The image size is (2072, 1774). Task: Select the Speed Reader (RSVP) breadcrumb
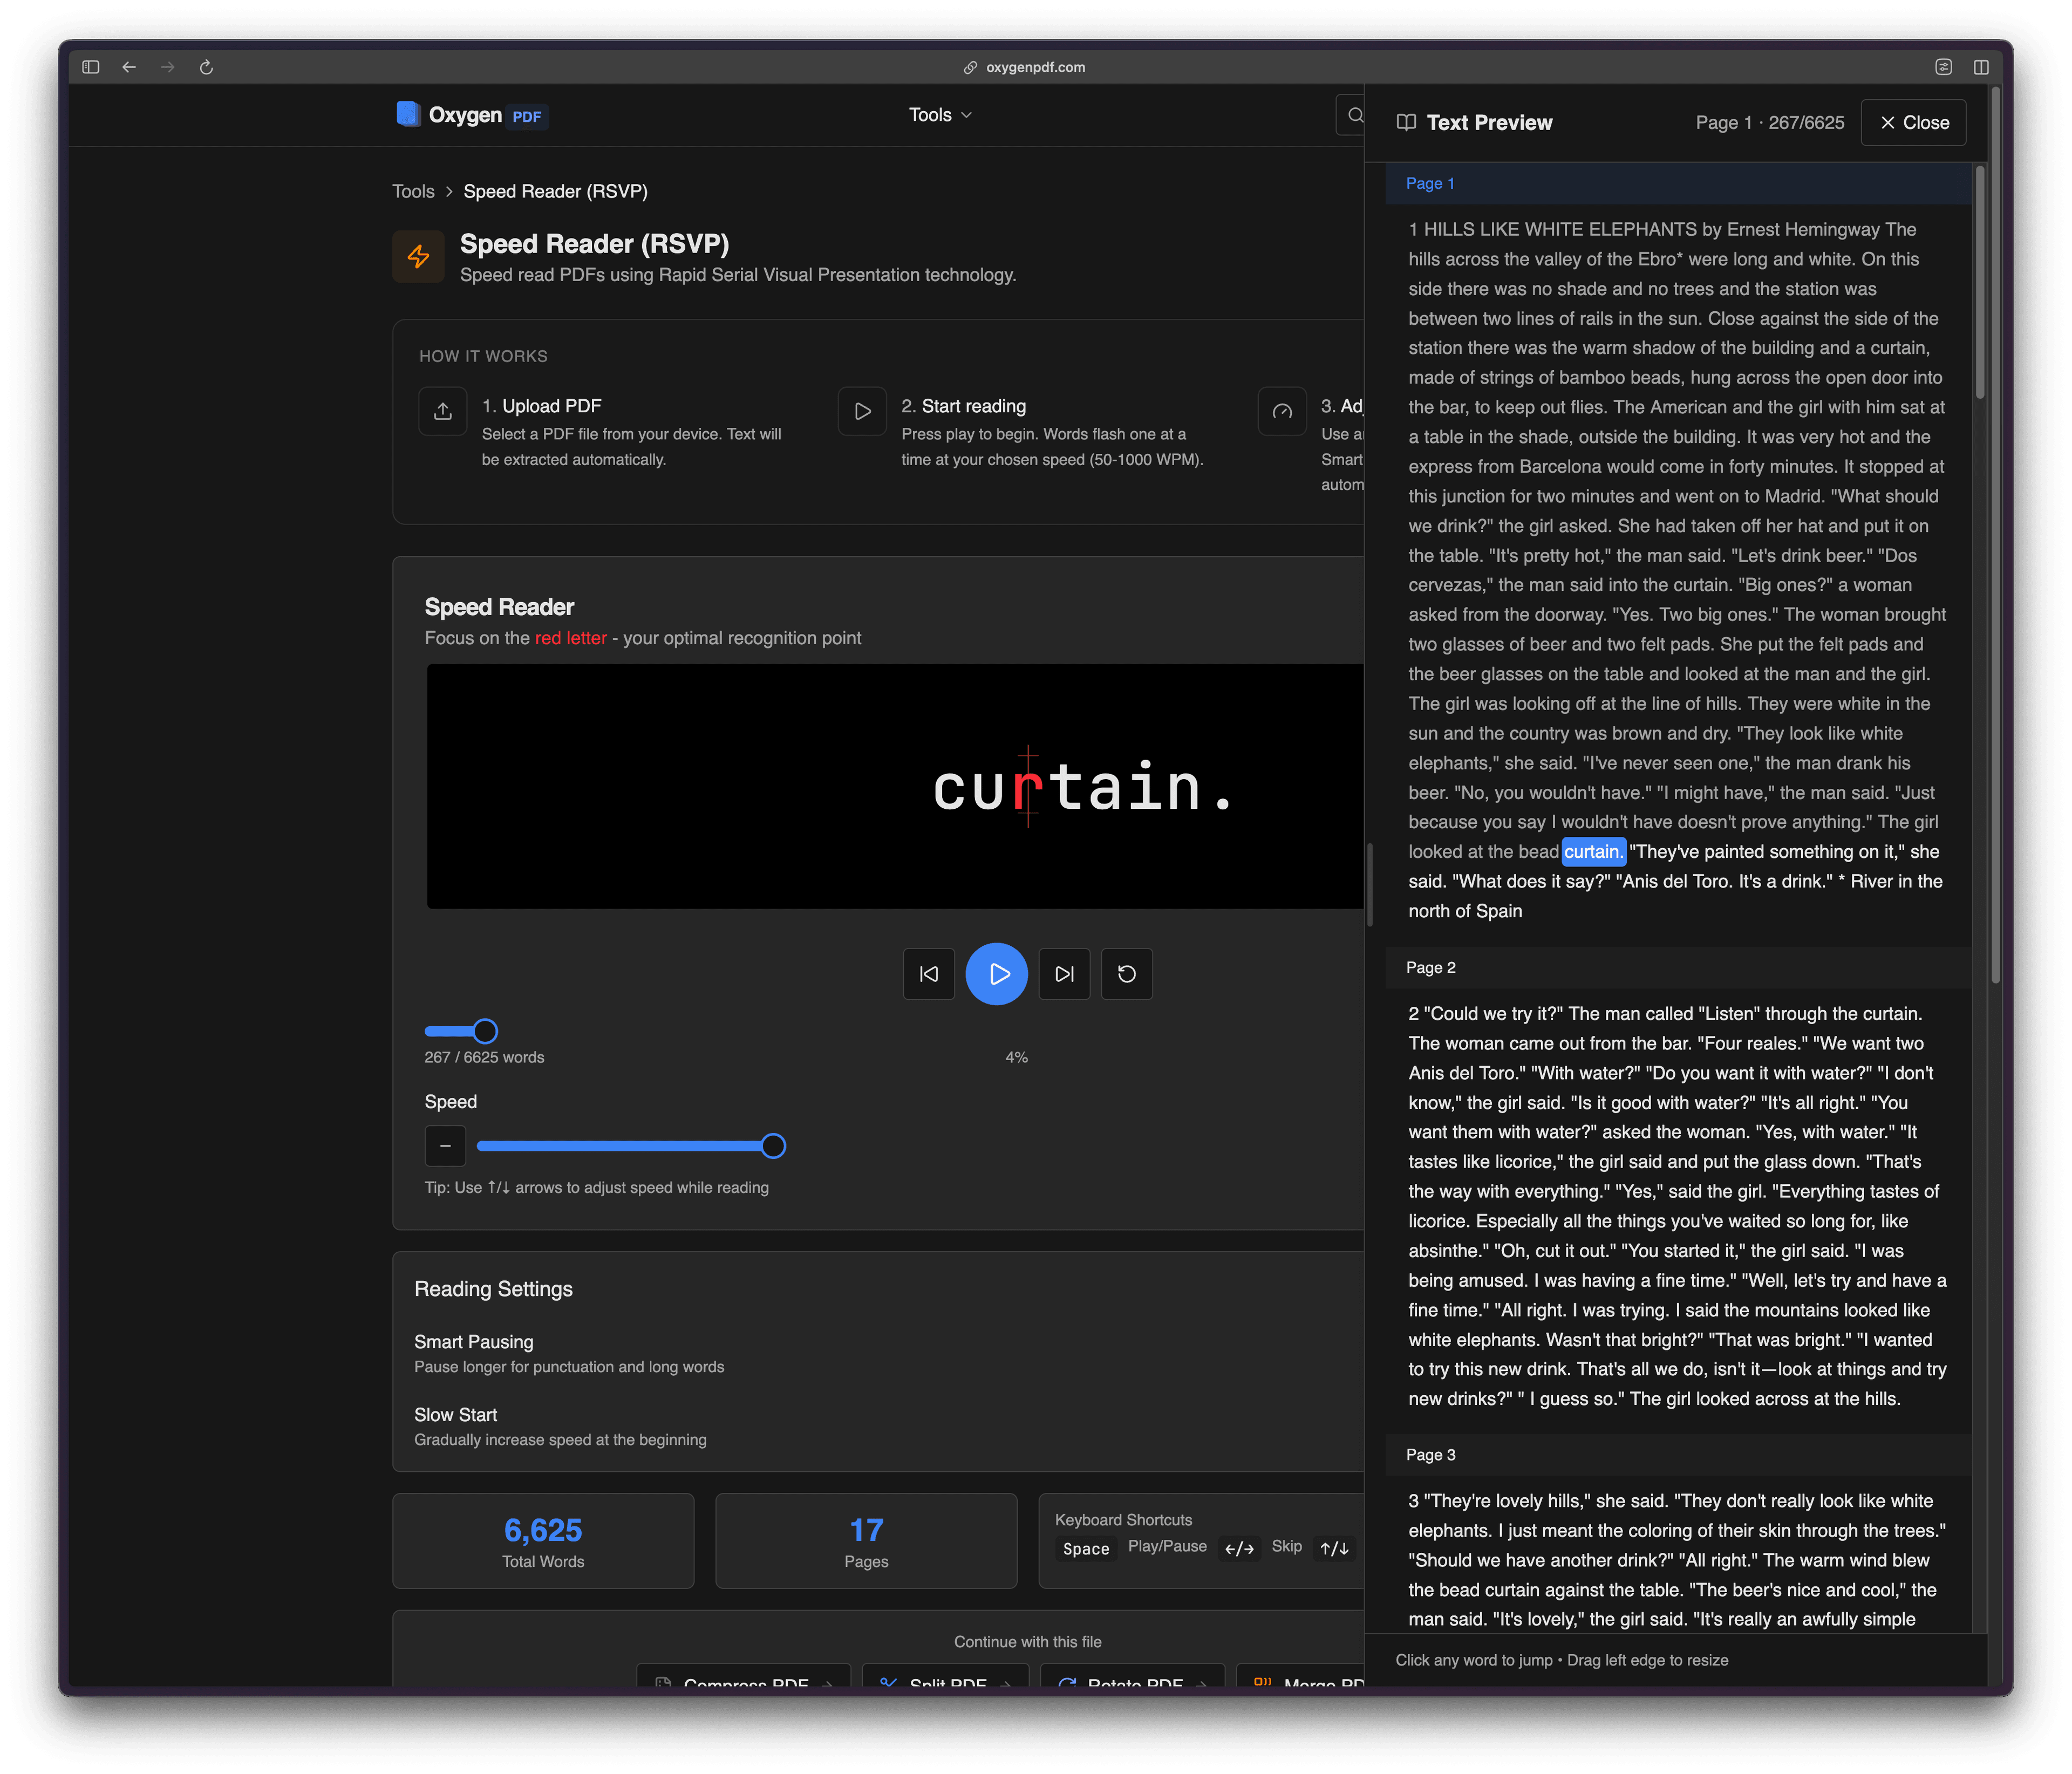click(556, 191)
